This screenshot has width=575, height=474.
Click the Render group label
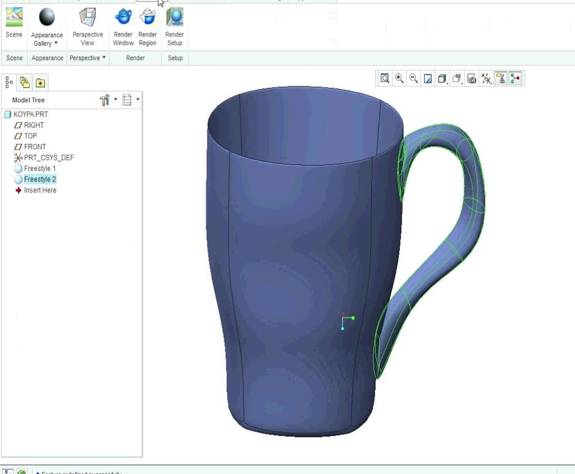[x=135, y=58]
